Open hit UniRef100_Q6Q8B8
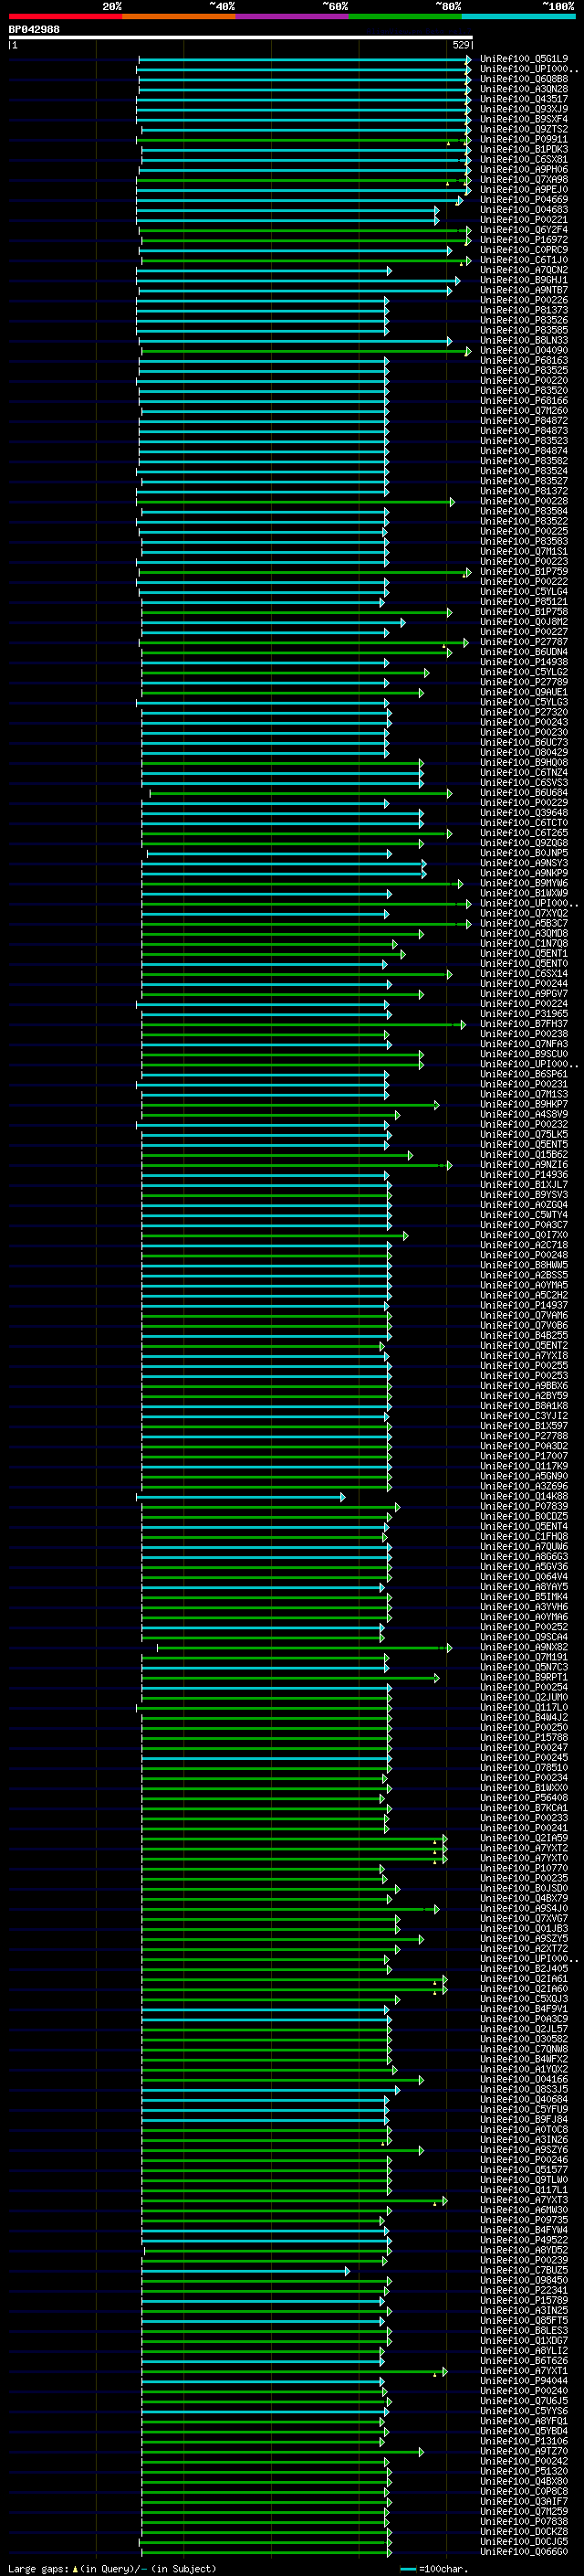The height and width of the screenshot is (2576, 584). click(524, 79)
